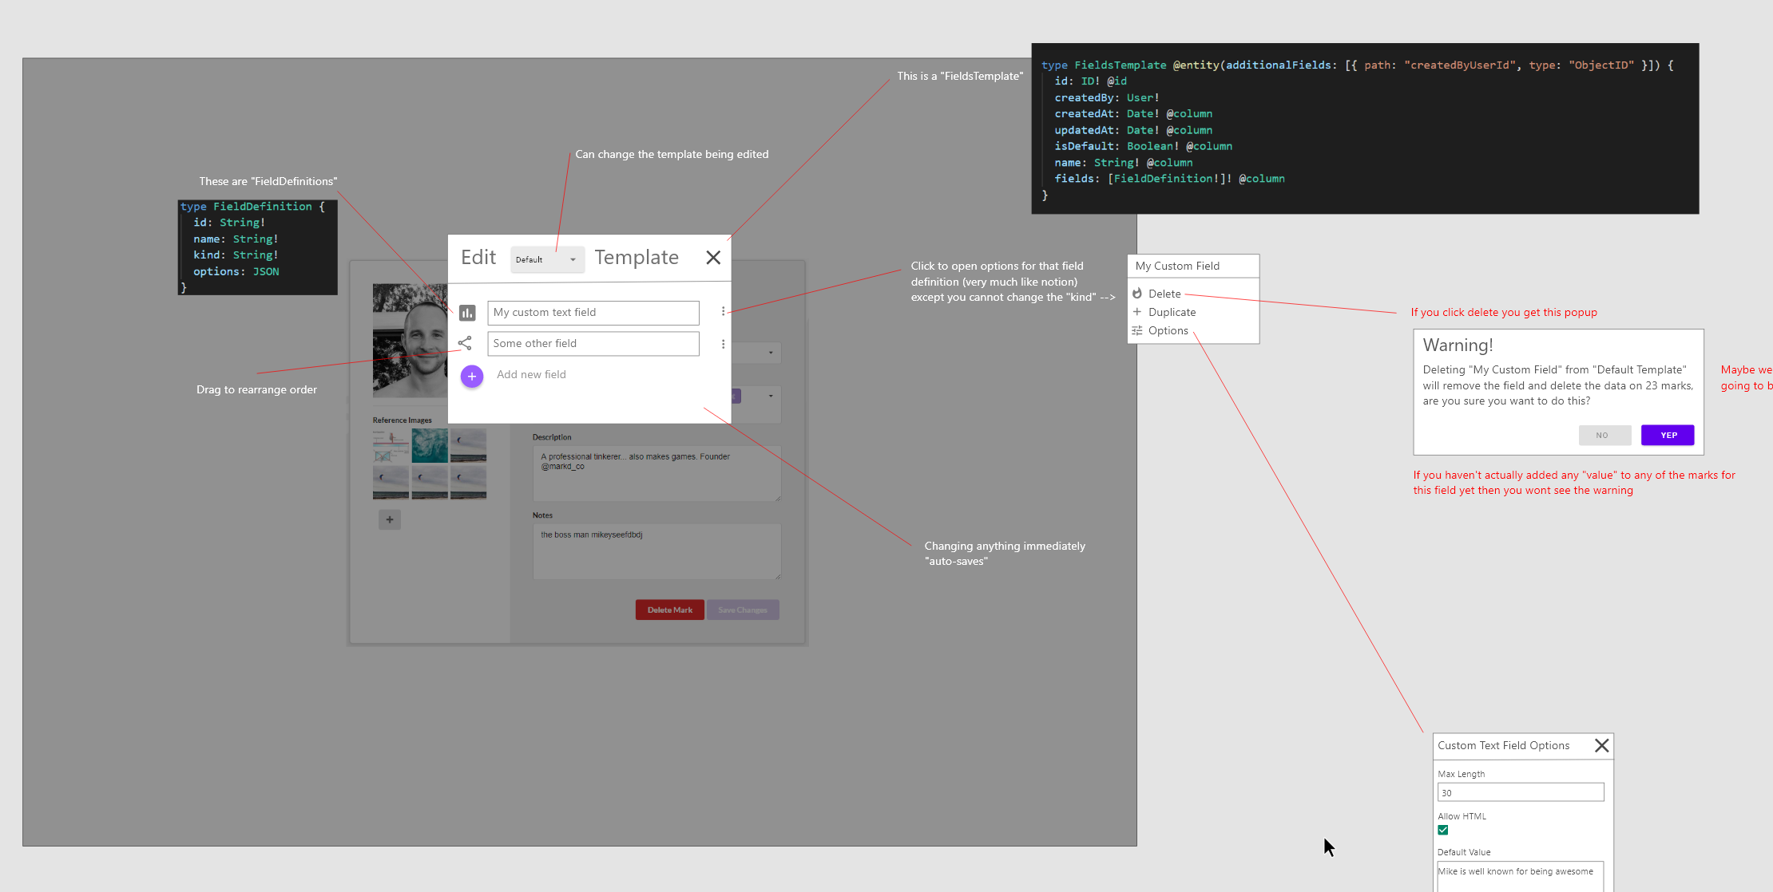Choose Duplicate from My Custom Field menu

[x=1172, y=312]
